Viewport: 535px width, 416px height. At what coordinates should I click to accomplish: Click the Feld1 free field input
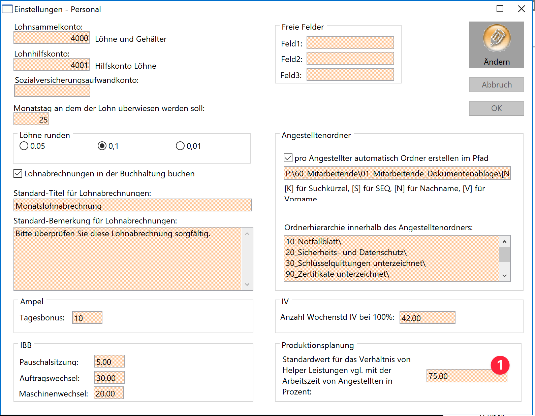pyautogui.click(x=350, y=43)
